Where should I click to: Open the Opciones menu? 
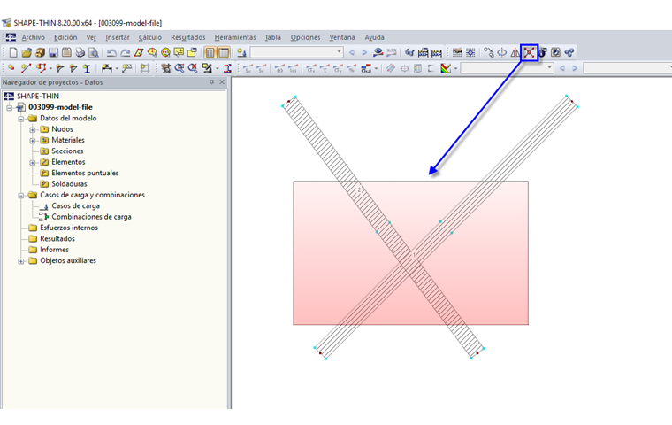tap(305, 37)
